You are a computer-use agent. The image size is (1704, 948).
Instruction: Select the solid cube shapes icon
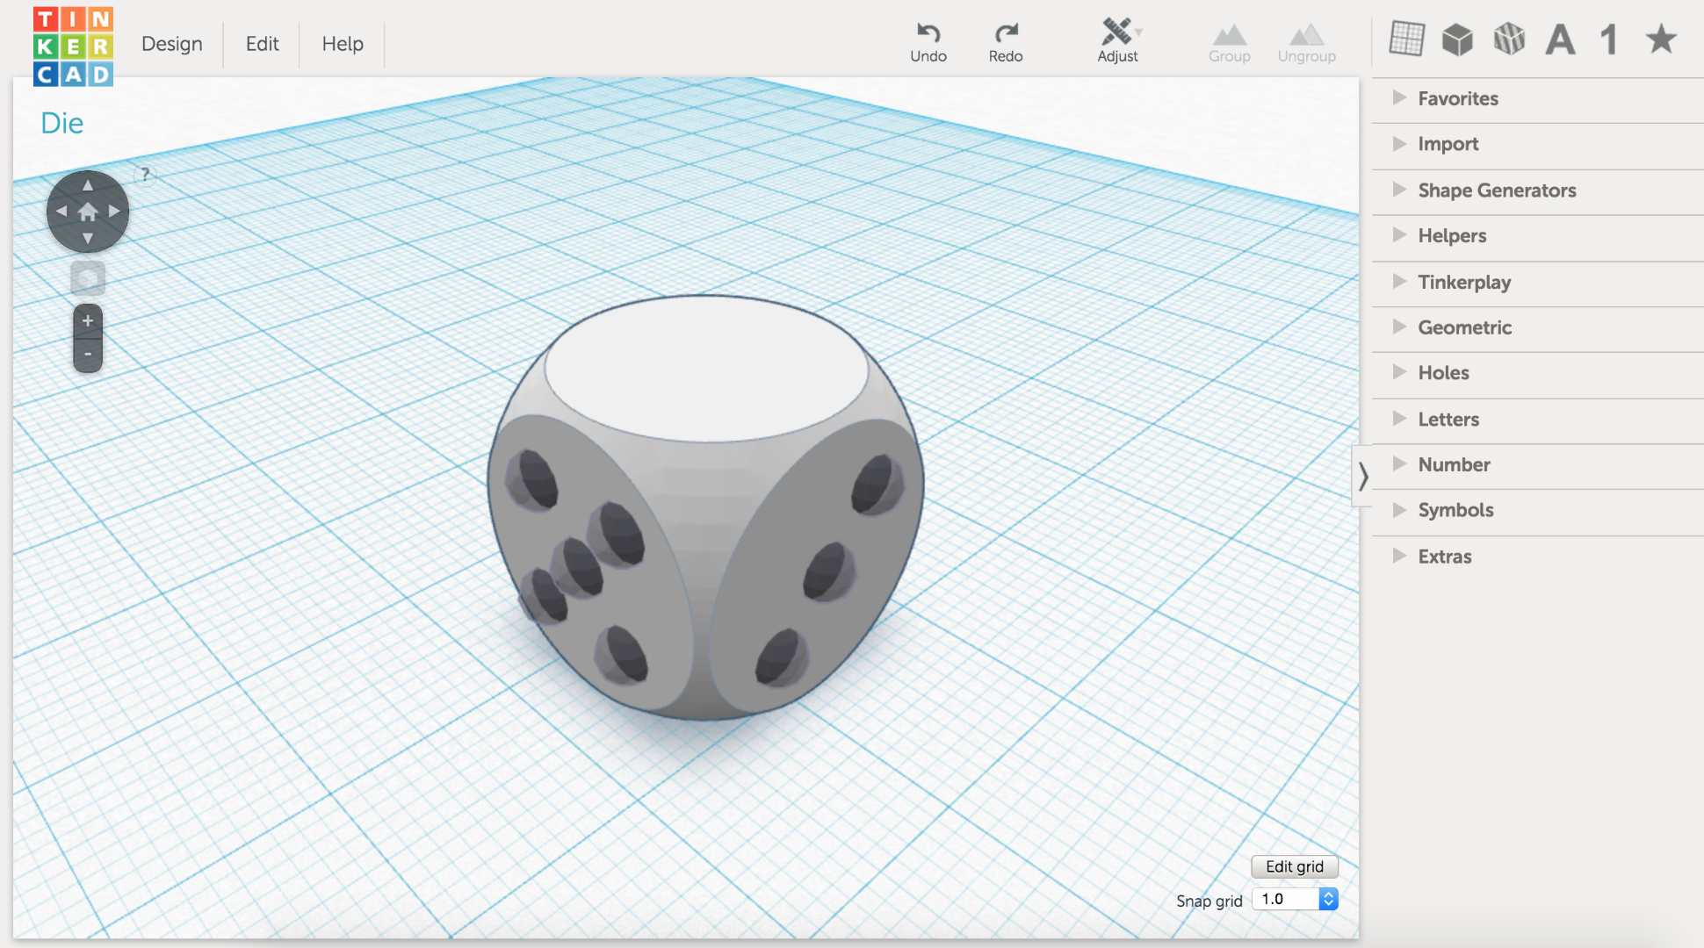click(x=1457, y=39)
